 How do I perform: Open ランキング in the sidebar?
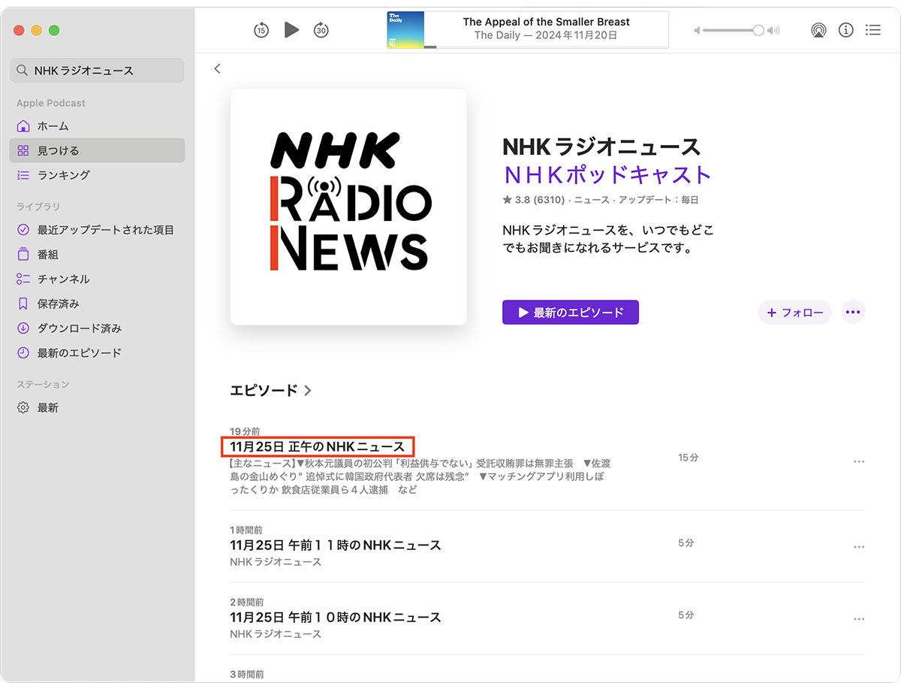click(x=97, y=175)
